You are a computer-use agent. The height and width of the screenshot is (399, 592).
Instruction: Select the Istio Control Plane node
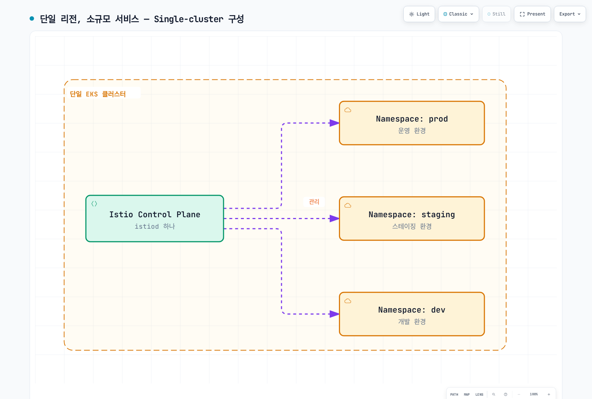click(x=155, y=219)
